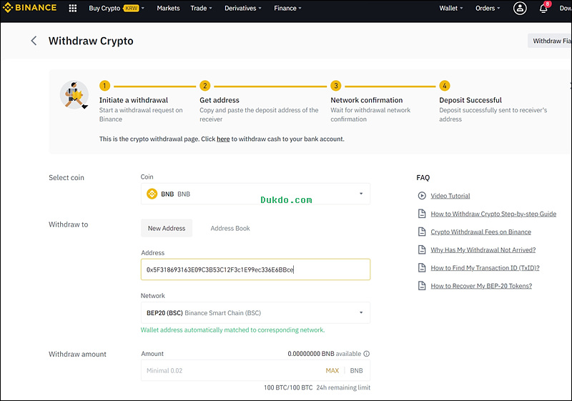Image resolution: width=572 pixels, height=401 pixels.
Task: Click the 100 BTC/100 BTC limit text
Action: (288, 387)
